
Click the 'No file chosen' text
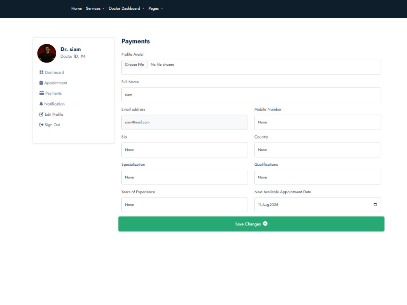click(x=162, y=65)
